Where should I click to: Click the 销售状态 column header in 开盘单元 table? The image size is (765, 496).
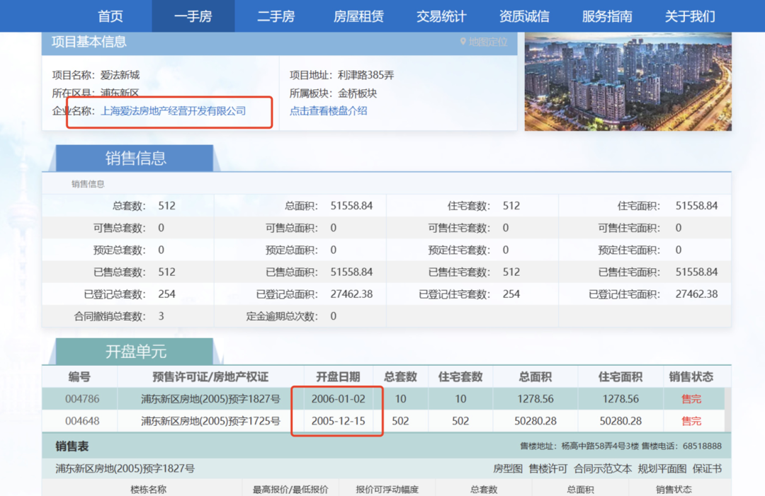691,376
